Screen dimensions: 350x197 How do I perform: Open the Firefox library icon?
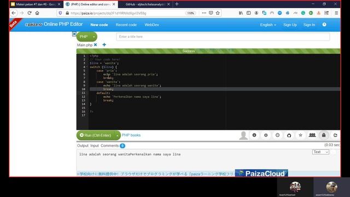(x=241, y=13)
